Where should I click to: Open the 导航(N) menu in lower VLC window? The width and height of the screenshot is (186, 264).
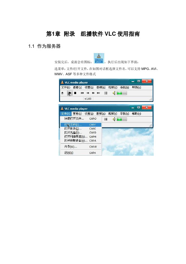coord(124,114)
